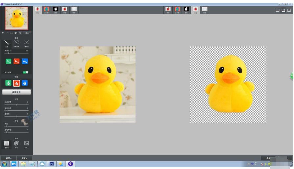
Task: Toggle the magic brush switch
Action: [26, 72]
